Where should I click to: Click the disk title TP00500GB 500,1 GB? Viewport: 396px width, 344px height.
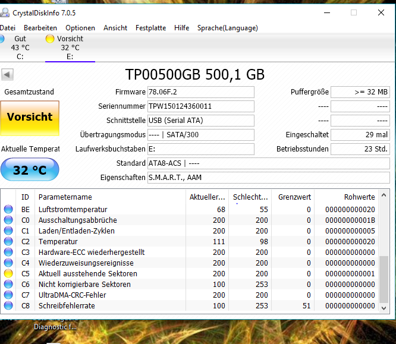194,74
